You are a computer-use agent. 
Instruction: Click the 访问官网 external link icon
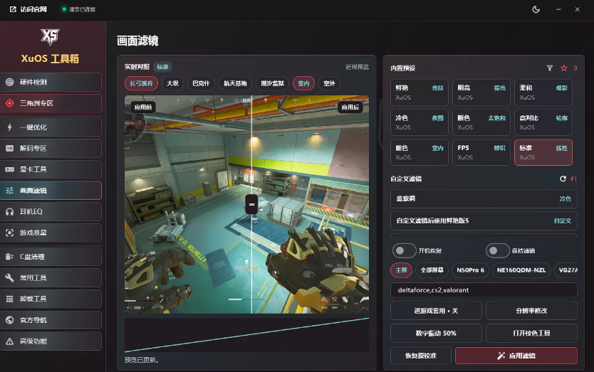tap(13, 9)
